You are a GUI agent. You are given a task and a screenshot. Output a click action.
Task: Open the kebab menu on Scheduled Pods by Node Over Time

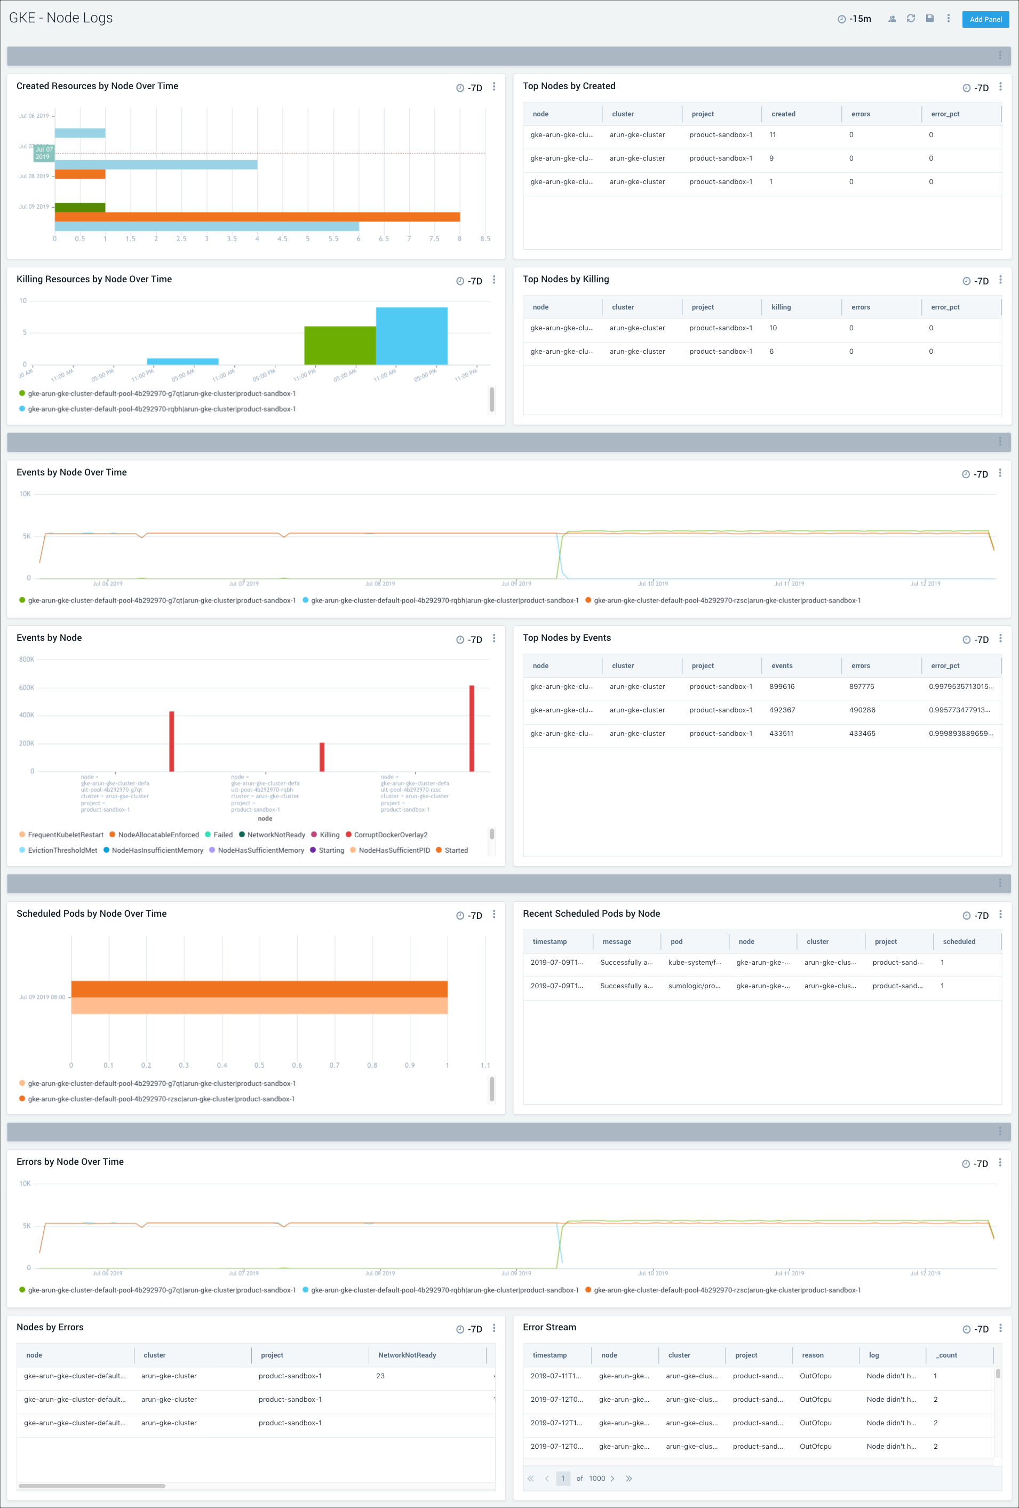[x=494, y=914]
